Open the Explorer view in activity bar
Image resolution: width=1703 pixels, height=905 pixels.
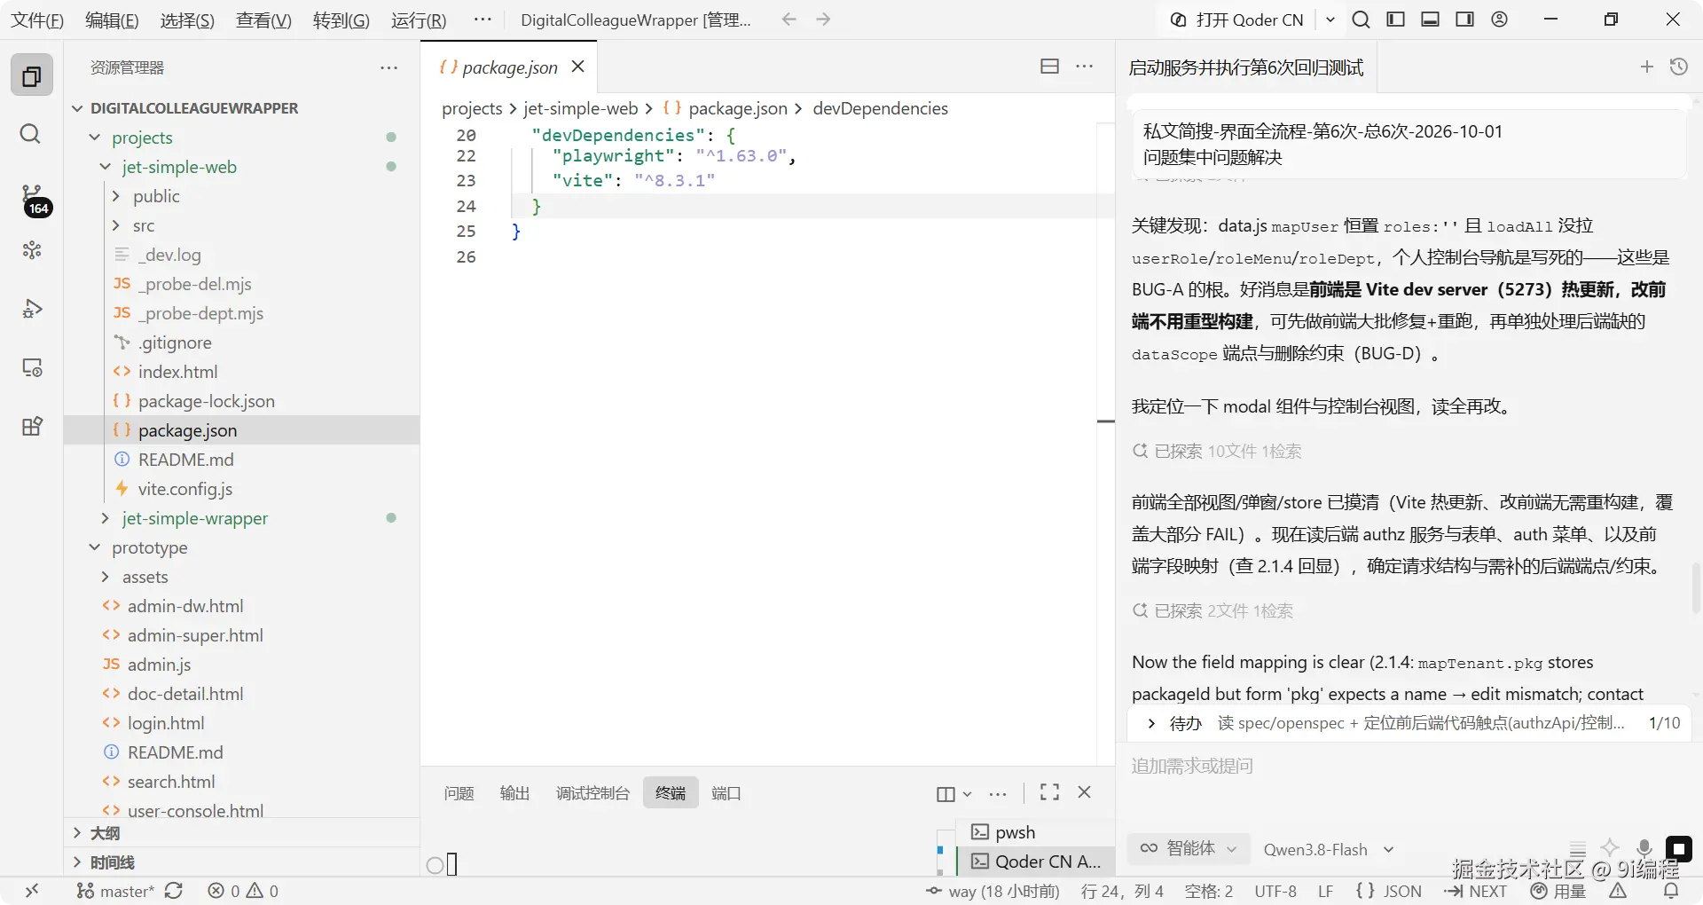[31, 76]
